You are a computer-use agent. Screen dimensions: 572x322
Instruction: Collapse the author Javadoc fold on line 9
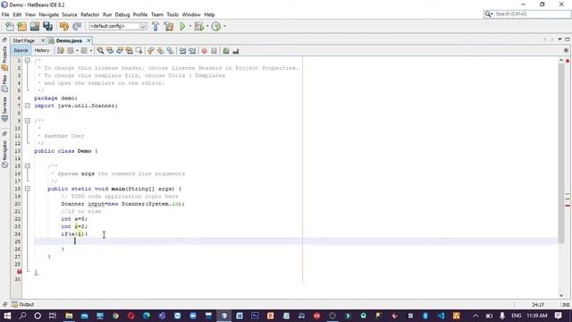tap(28, 121)
